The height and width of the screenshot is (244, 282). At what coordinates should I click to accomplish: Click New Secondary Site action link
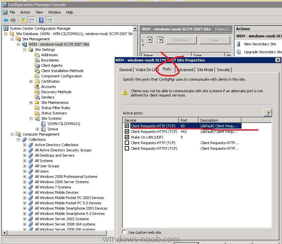pyautogui.click(x=260, y=44)
